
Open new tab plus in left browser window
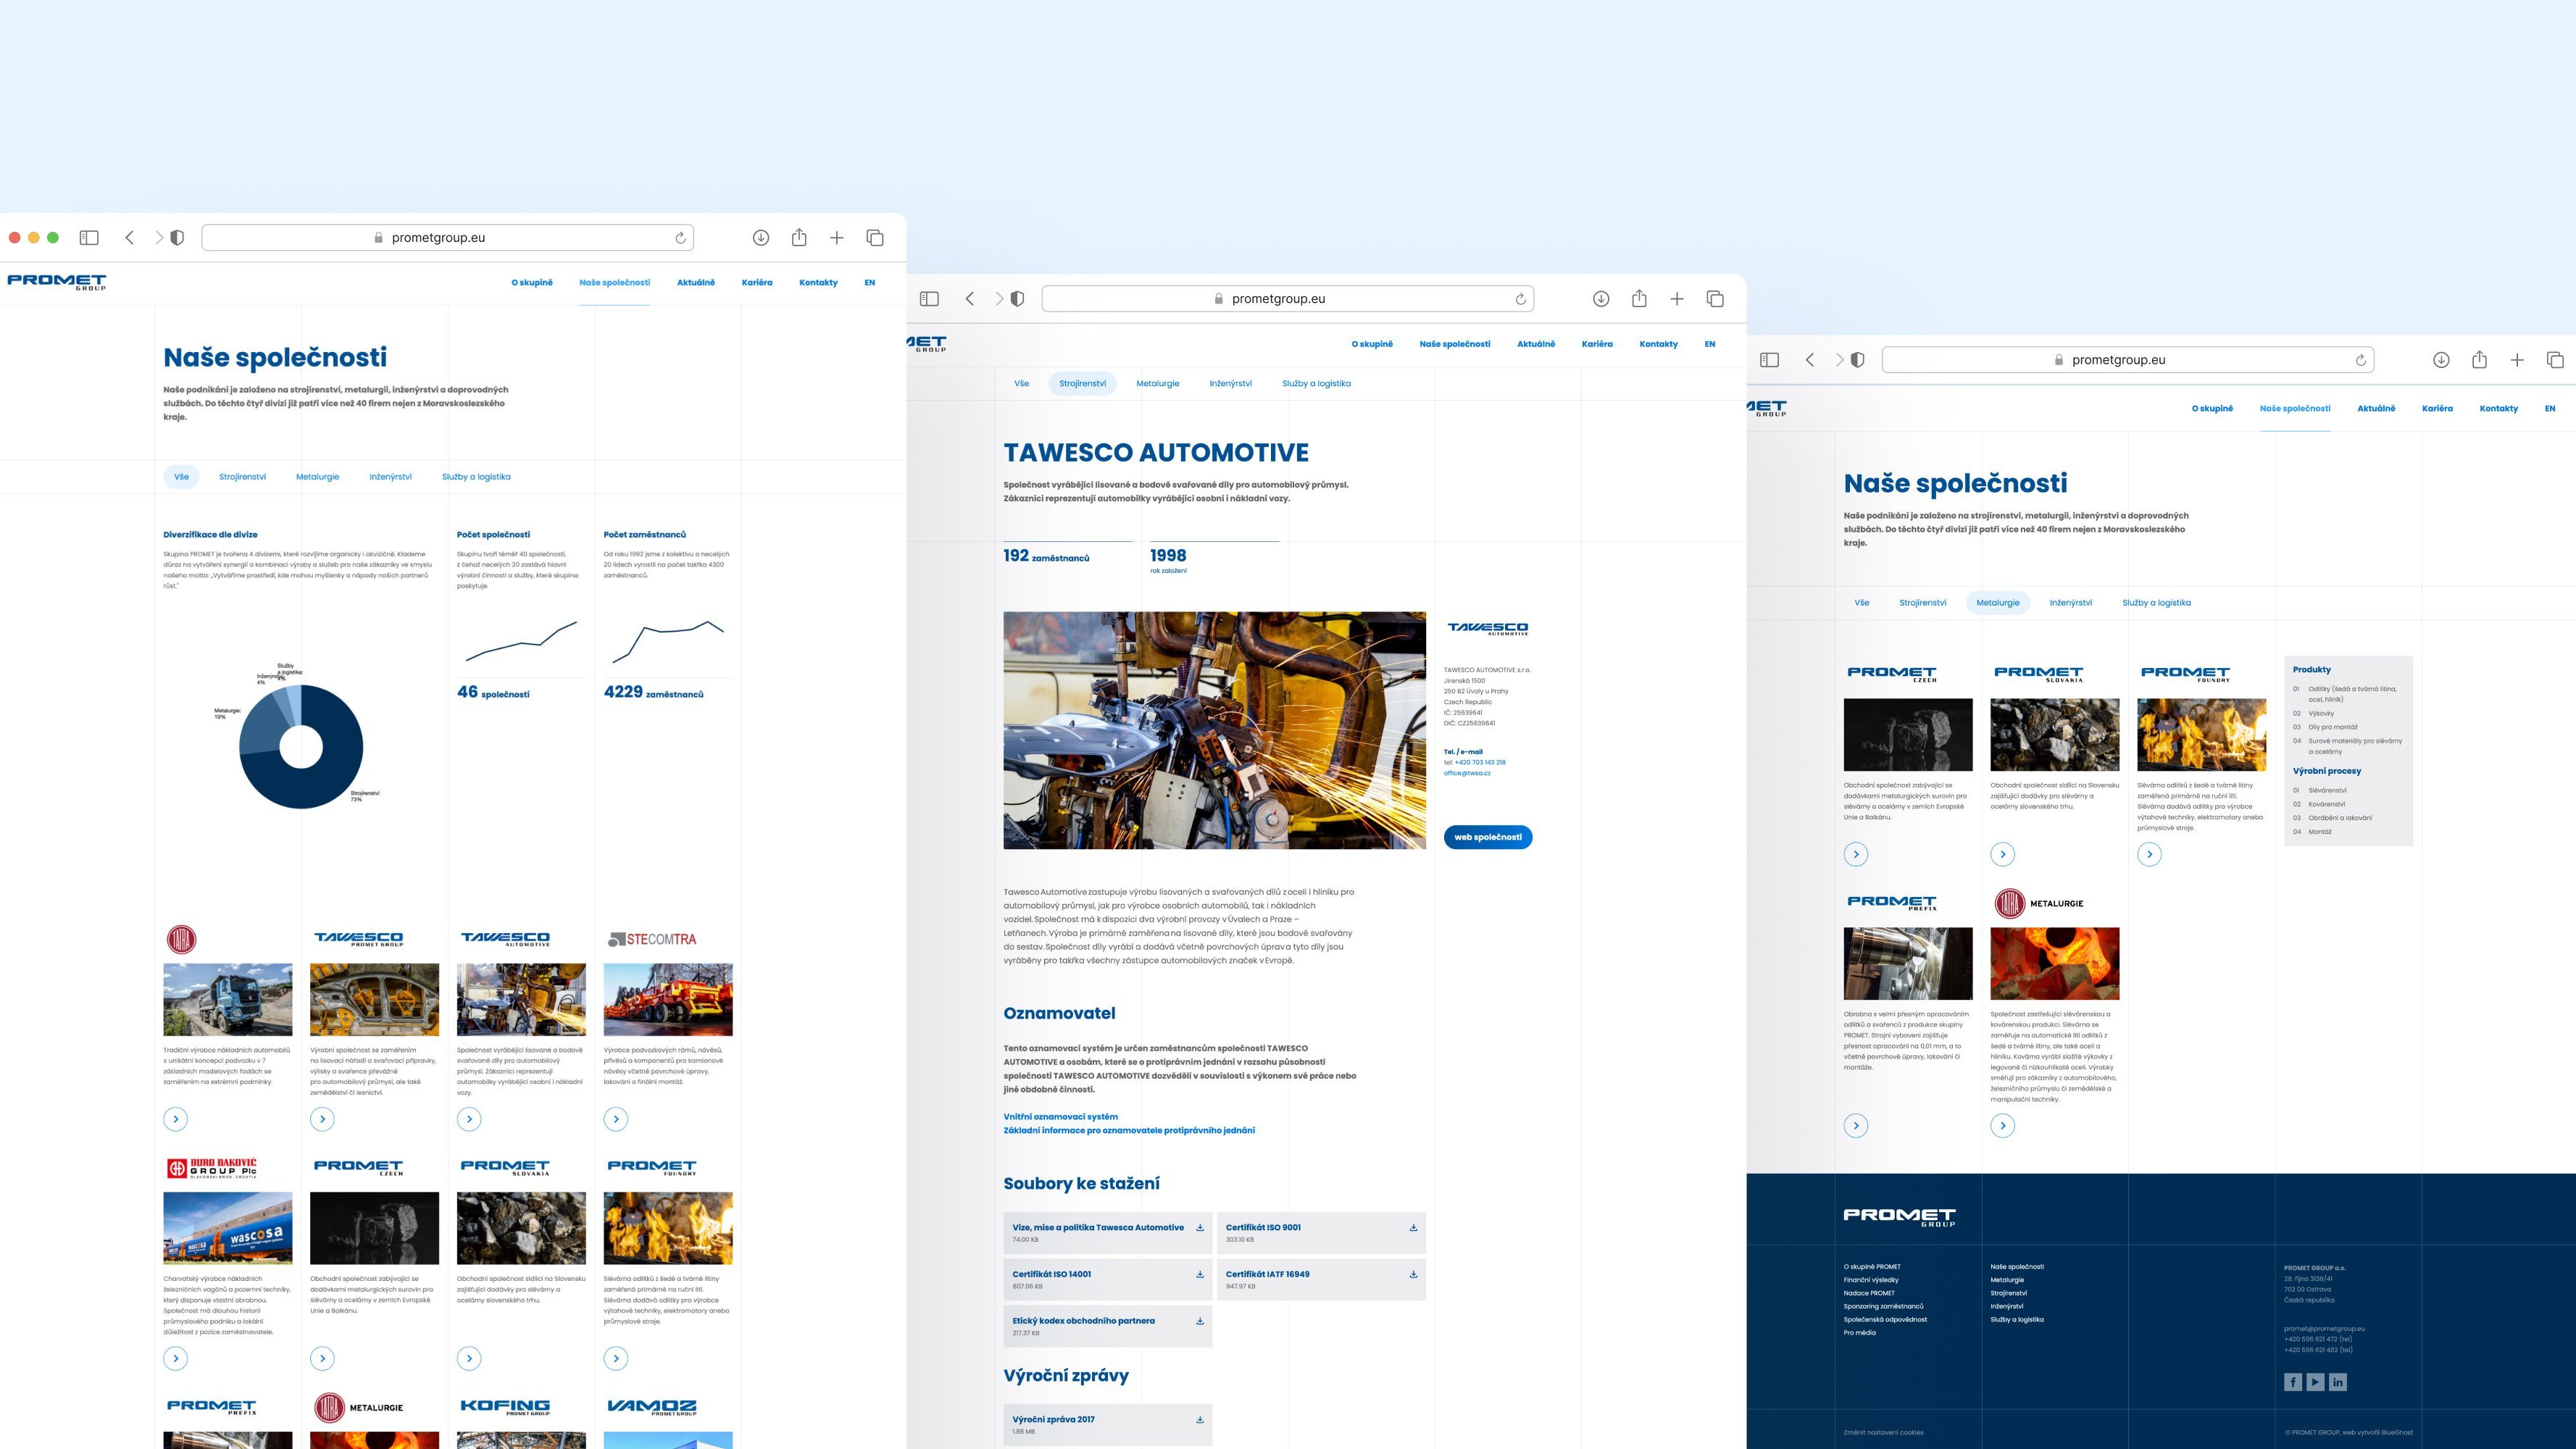[837, 237]
